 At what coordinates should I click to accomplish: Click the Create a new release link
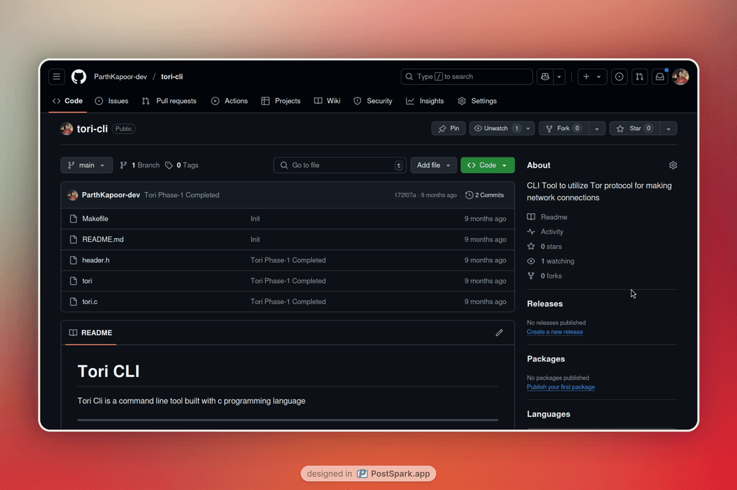[554, 332]
